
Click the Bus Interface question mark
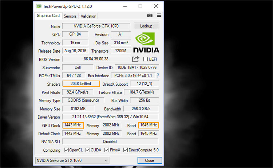tap(158, 75)
